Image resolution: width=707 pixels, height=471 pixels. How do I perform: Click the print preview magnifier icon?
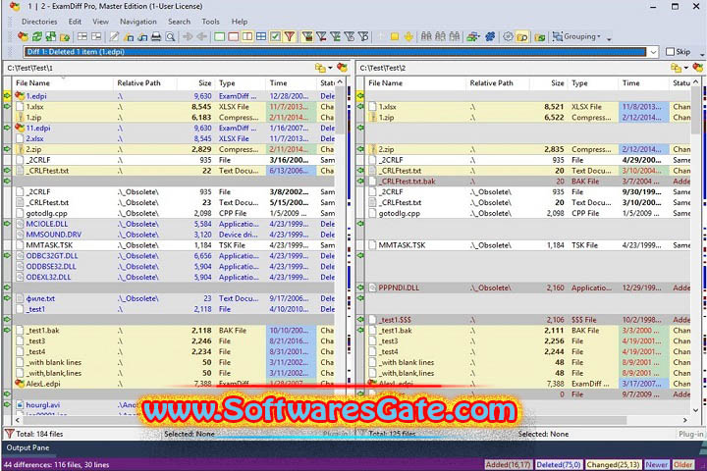coord(170,36)
